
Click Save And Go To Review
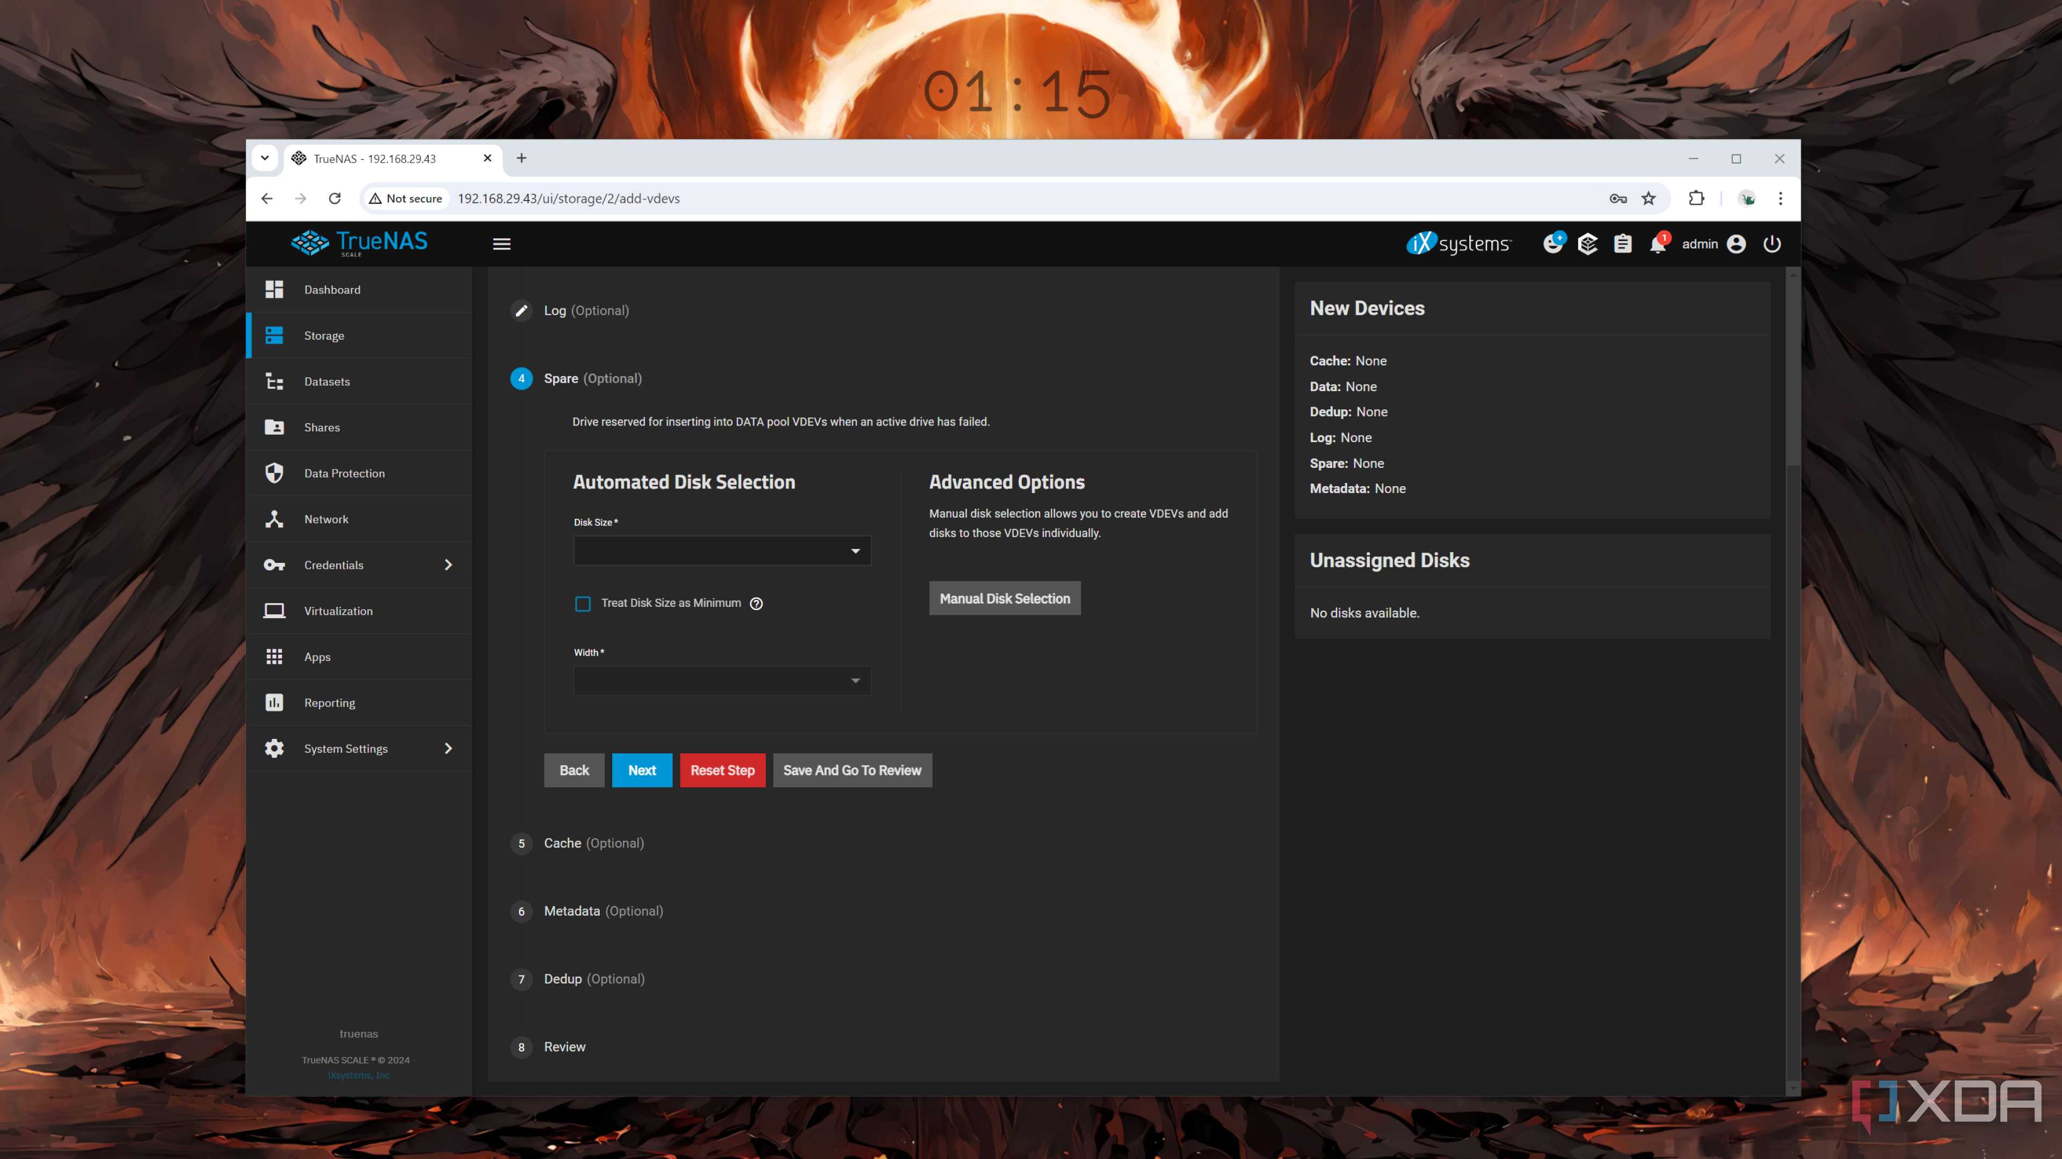point(852,771)
